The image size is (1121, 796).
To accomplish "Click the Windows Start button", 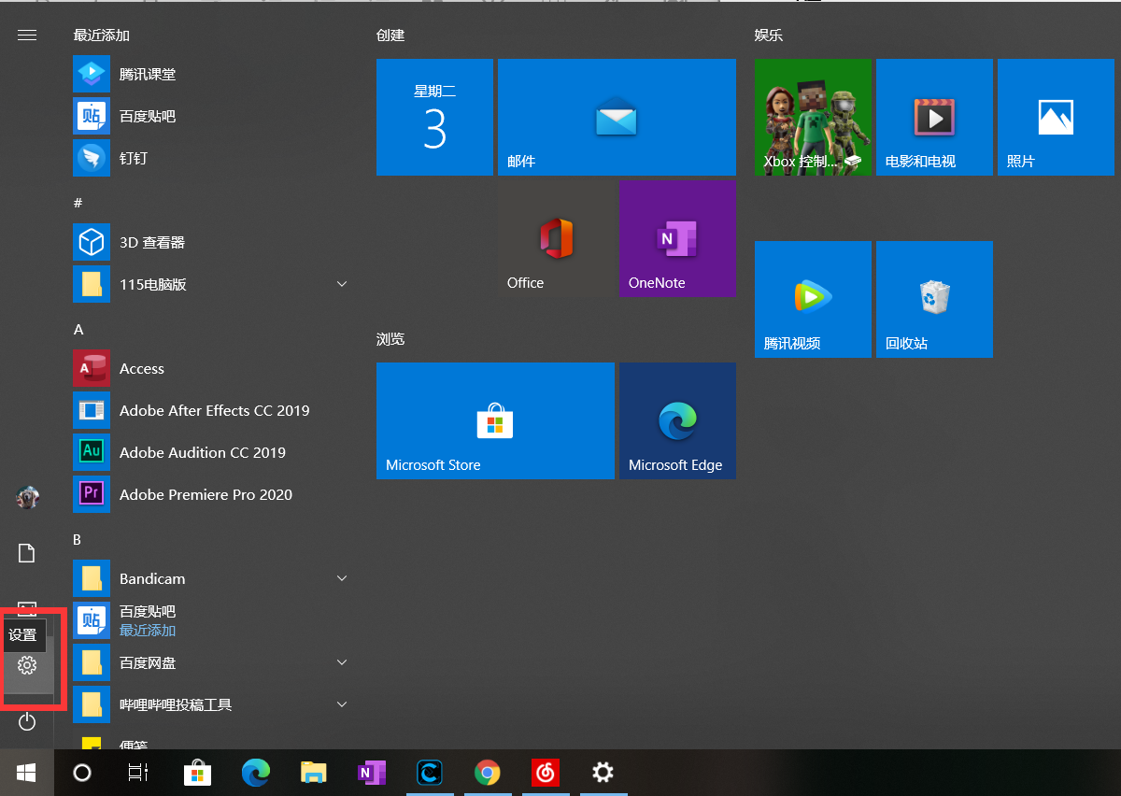I will pyautogui.click(x=26, y=773).
